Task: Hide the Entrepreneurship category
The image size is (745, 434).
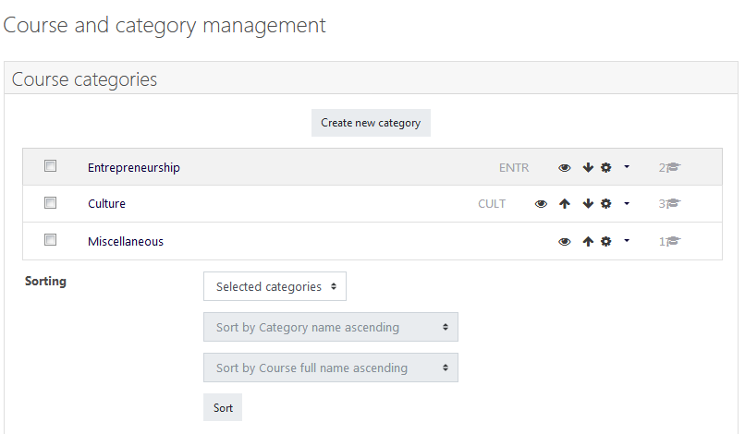Action: click(x=565, y=168)
